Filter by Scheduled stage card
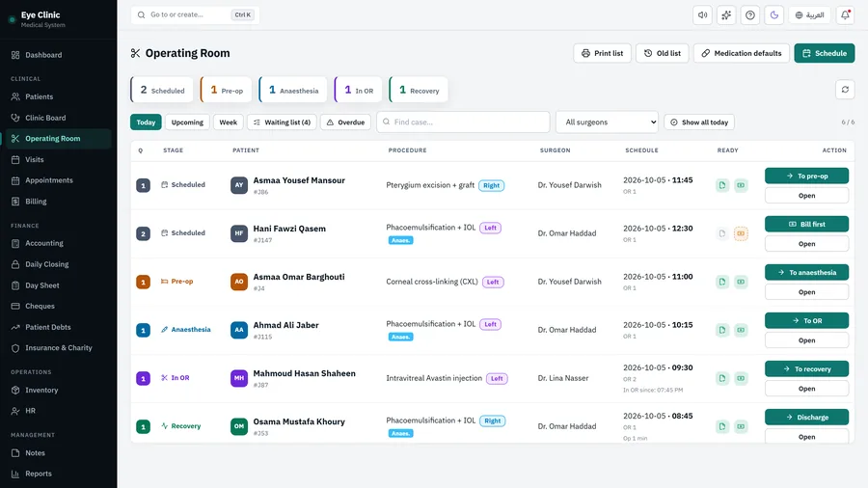The image size is (868, 488). click(x=162, y=90)
